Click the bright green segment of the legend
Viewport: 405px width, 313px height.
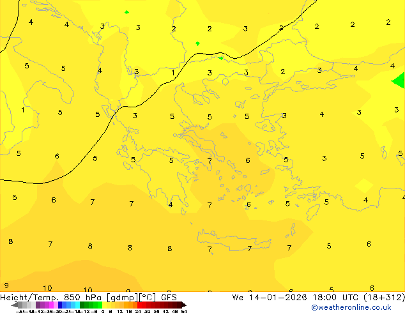pyautogui.click(x=100, y=305)
